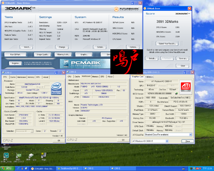Click the motherboard Manufacturer URL field in CPU-Z
Viewport: 214px width, 171px height.
point(103,84)
